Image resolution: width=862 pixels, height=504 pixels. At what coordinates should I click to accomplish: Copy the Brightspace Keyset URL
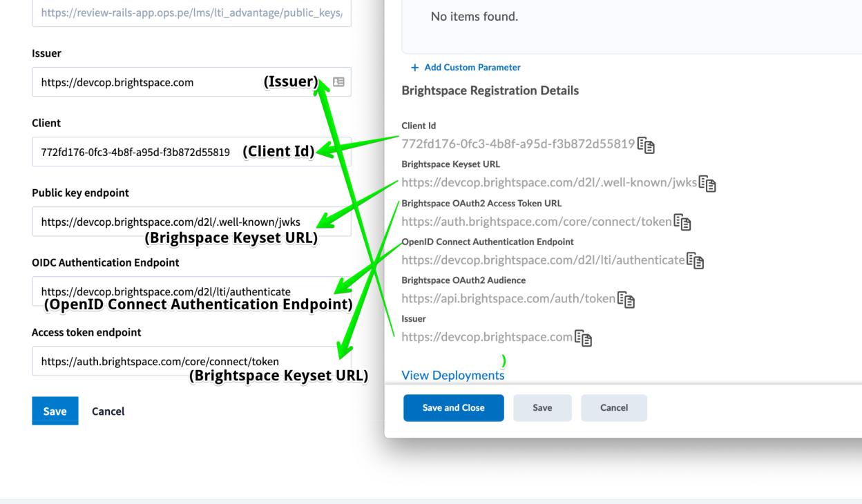[707, 184]
